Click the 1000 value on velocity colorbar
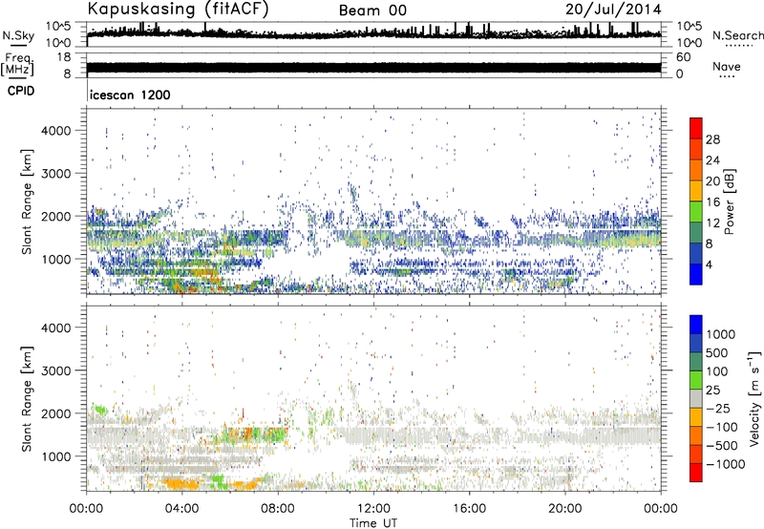Screen dimensions: 764x529 (x=721, y=334)
